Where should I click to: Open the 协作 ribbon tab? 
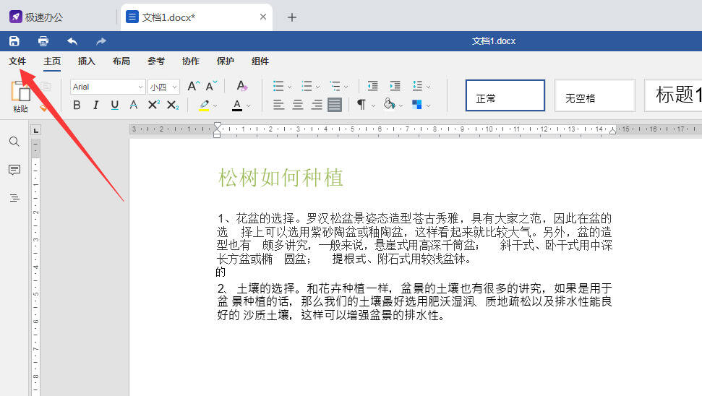click(191, 61)
